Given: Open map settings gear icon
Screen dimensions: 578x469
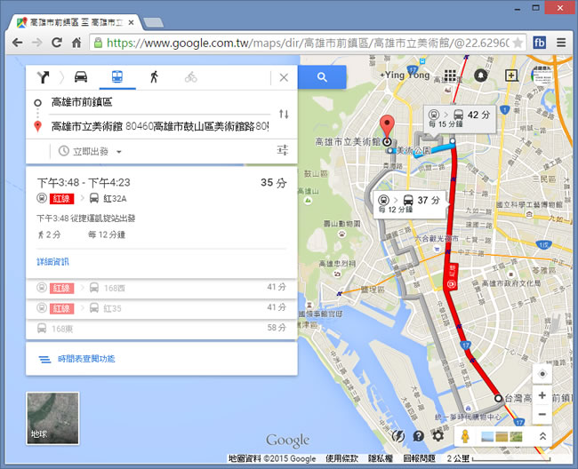Looking at the screenshot, I should (438, 436).
